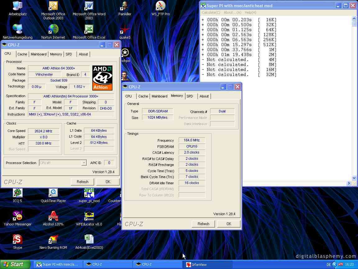Open Memory tab in the CPU window
This screenshot has height=269, width=358.
[56, 54]
